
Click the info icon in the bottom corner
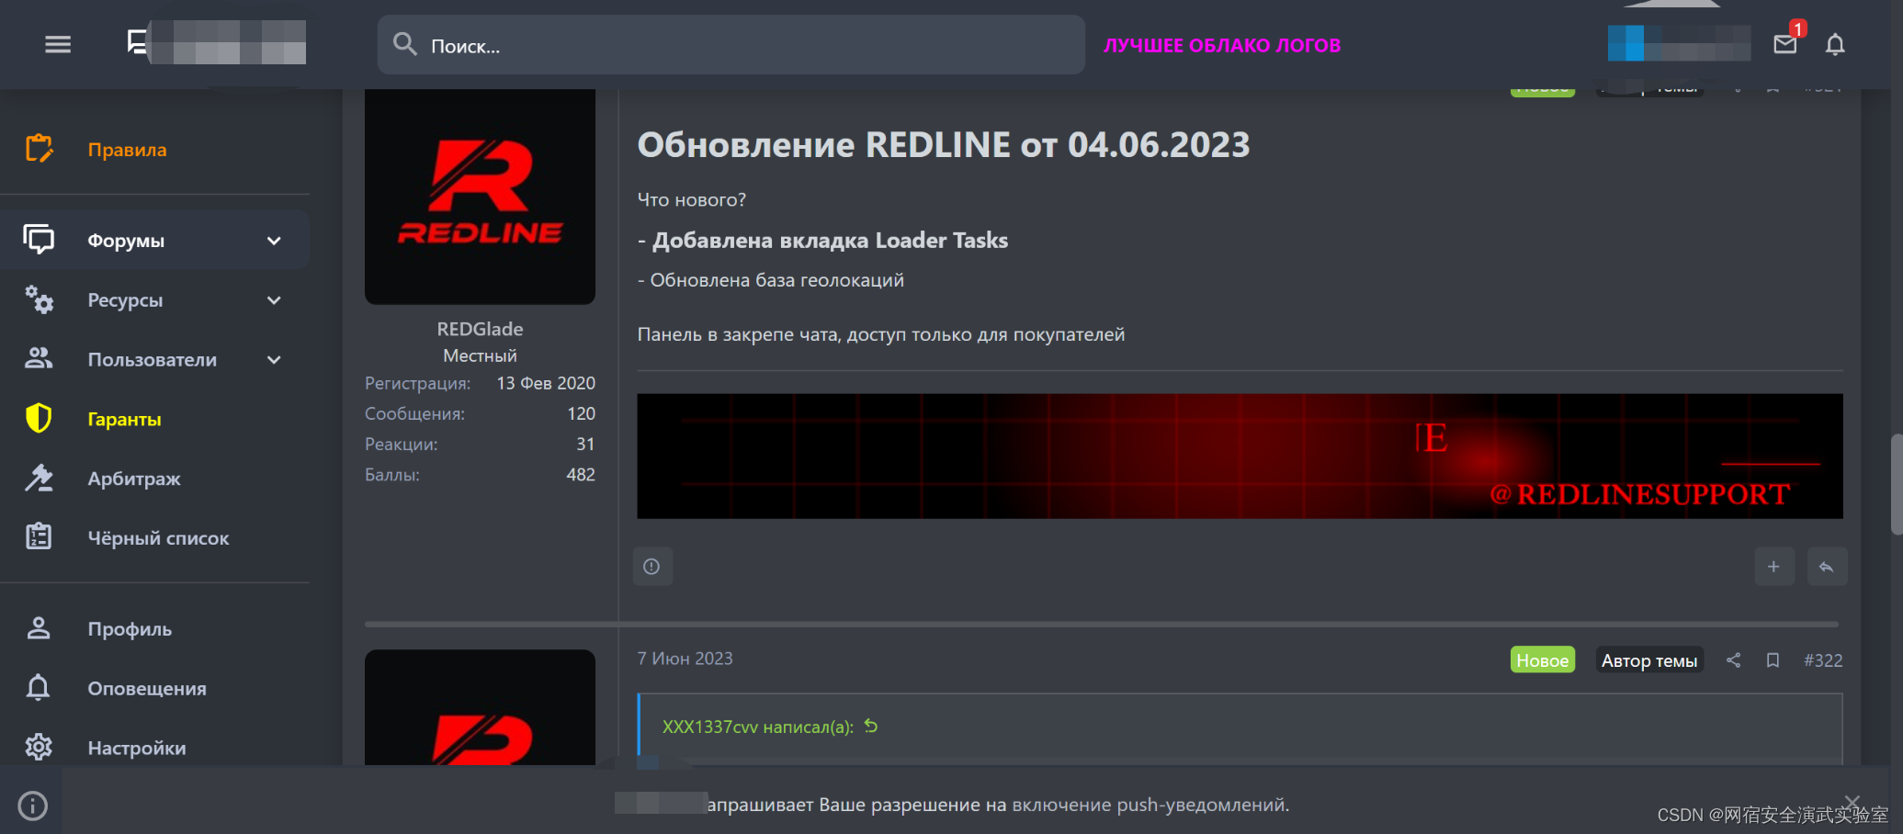[32, 805]
